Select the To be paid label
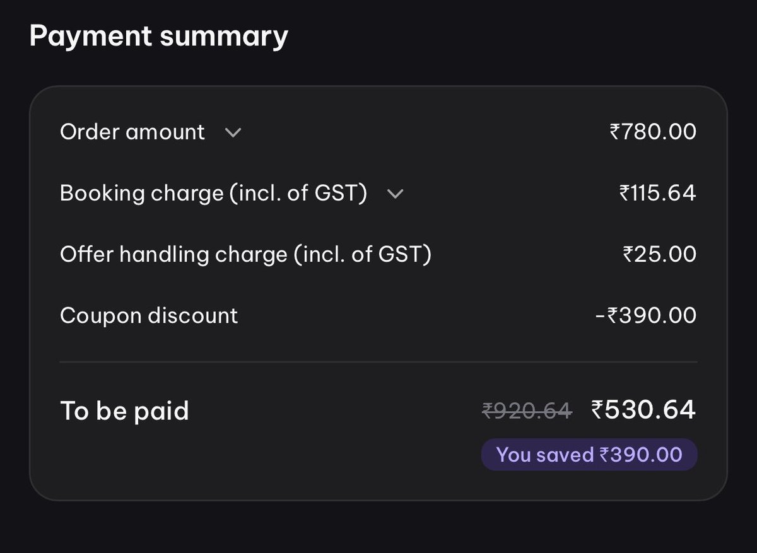 click(124, 411)
